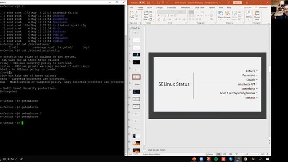Click the zoom slider handle in status bar
The image size is (288, 162).
point(247,154)
